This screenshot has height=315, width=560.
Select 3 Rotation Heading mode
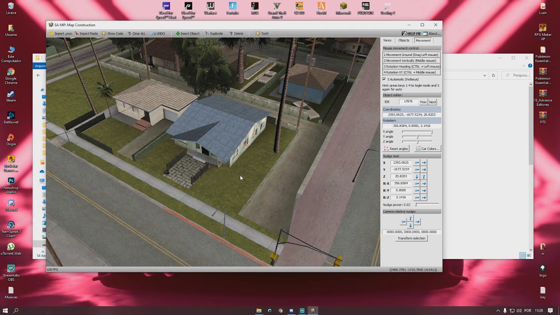[x=412, y=66]
